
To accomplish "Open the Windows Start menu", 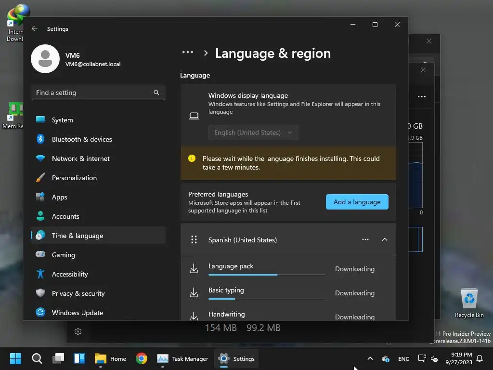I will coord(15,358).
